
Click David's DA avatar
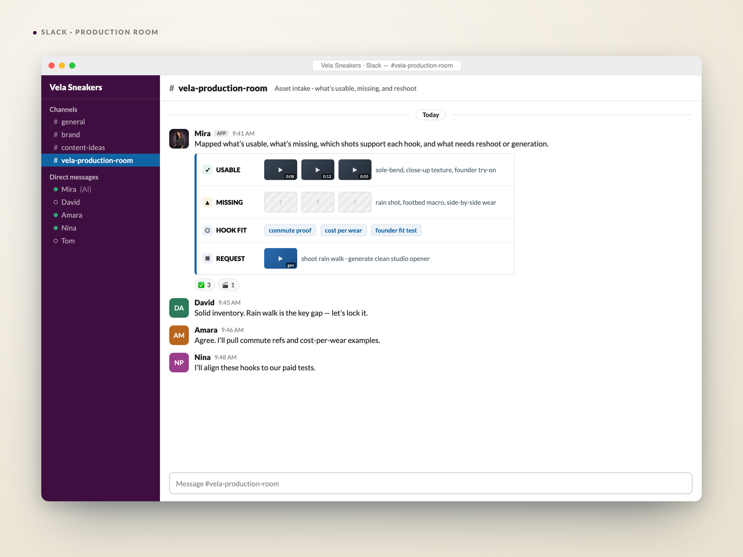[179, 308]
